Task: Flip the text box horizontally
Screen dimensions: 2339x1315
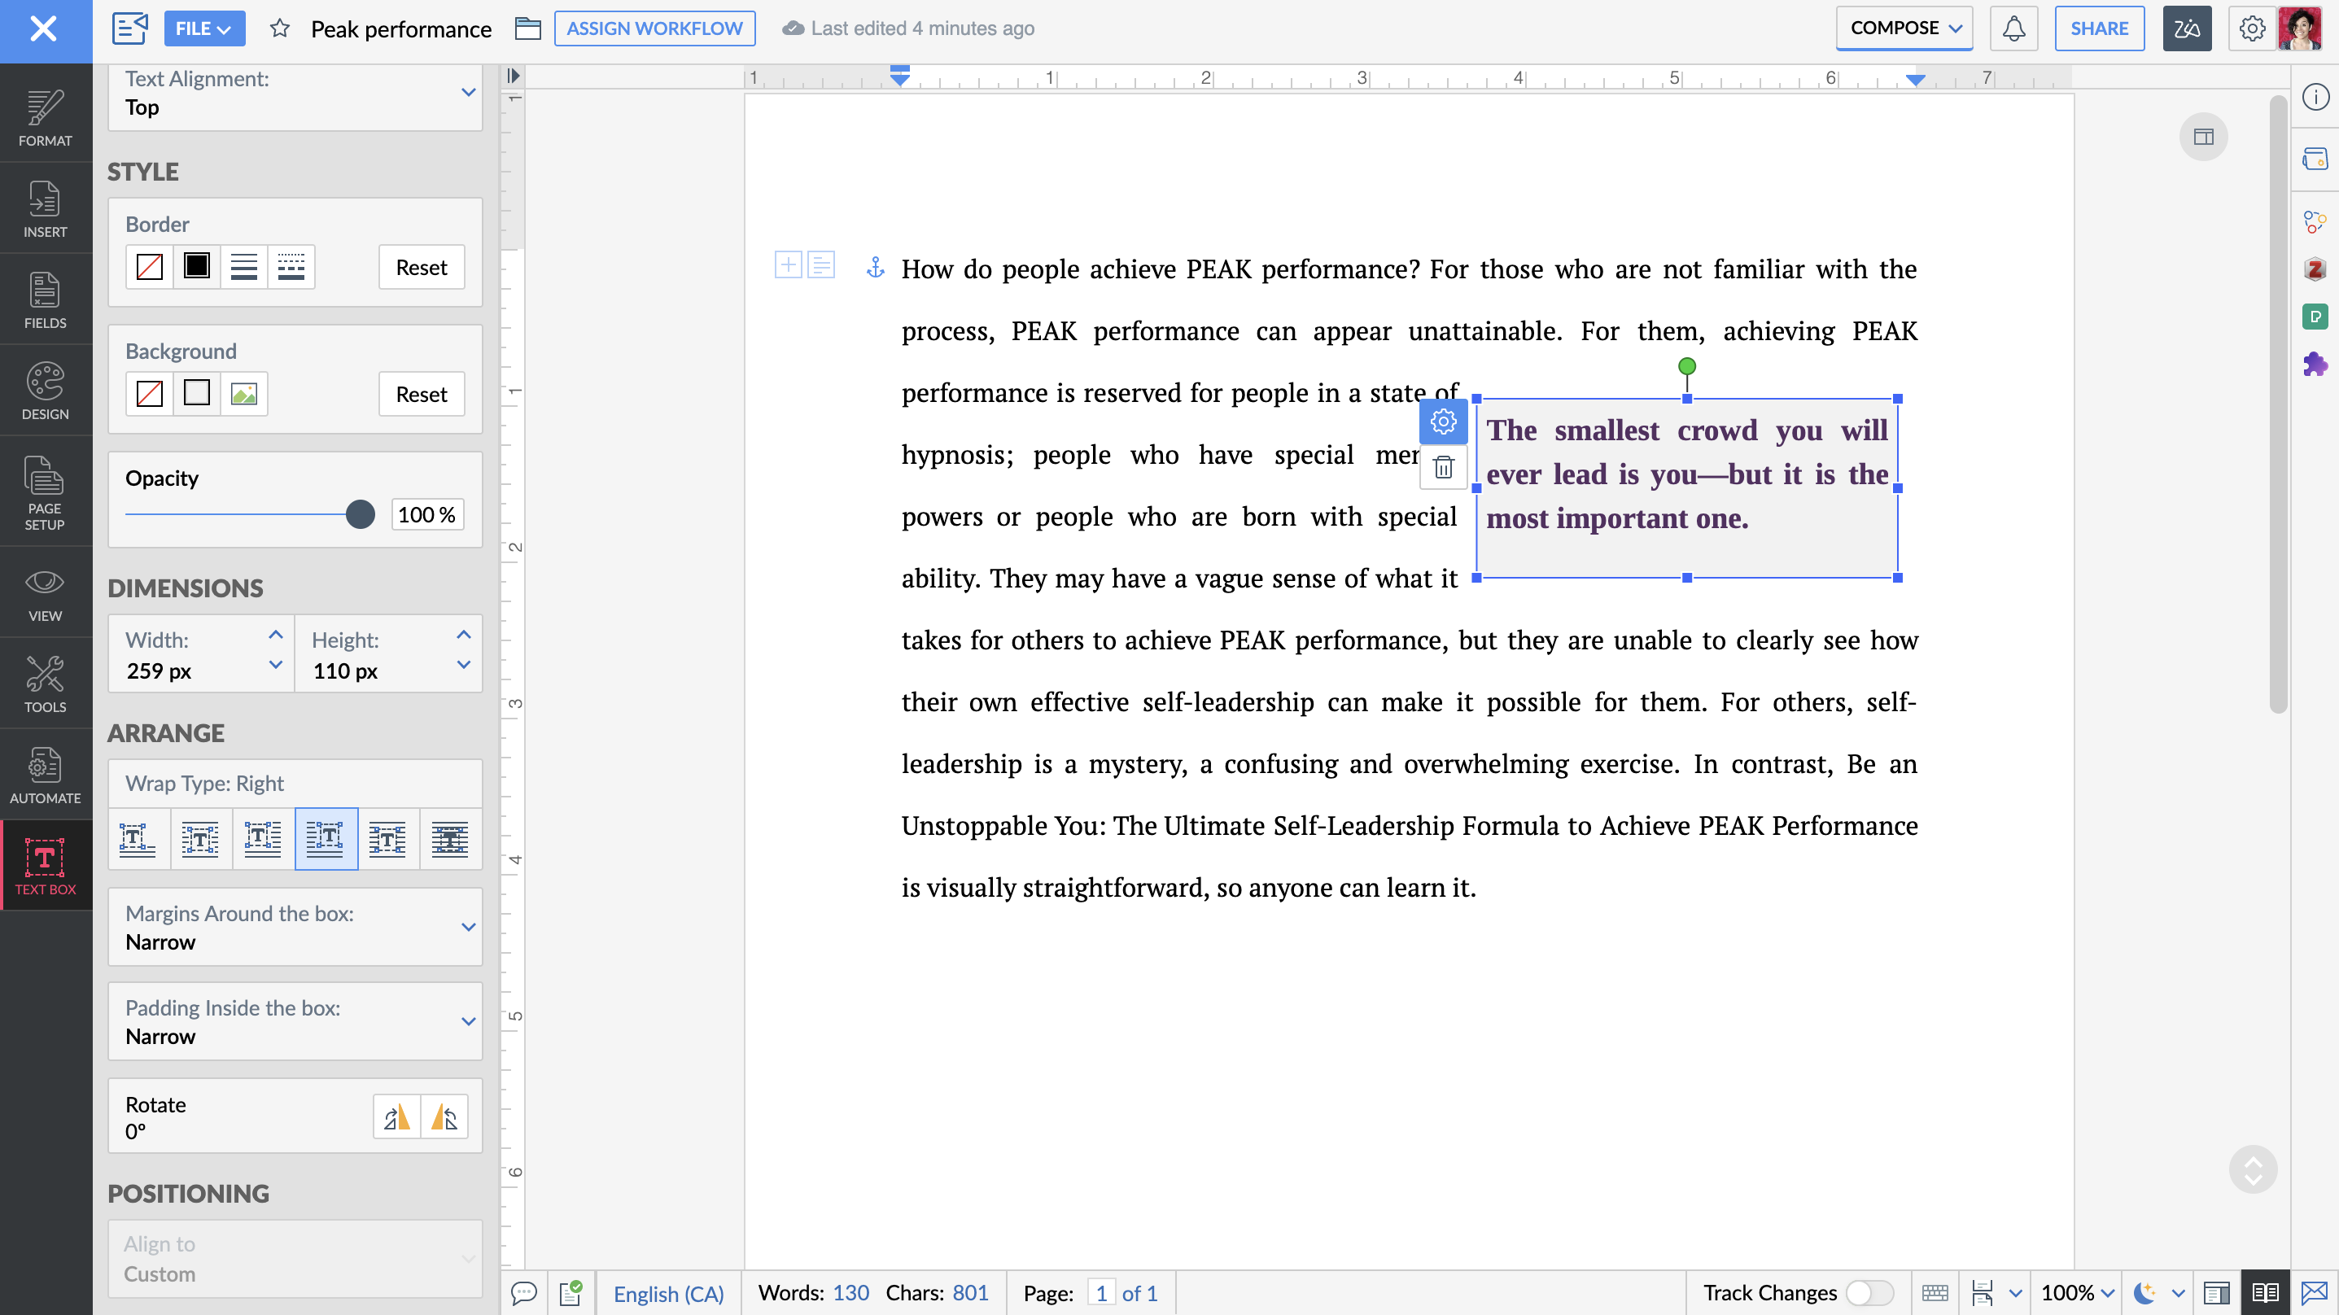Action: point(397,1116)
